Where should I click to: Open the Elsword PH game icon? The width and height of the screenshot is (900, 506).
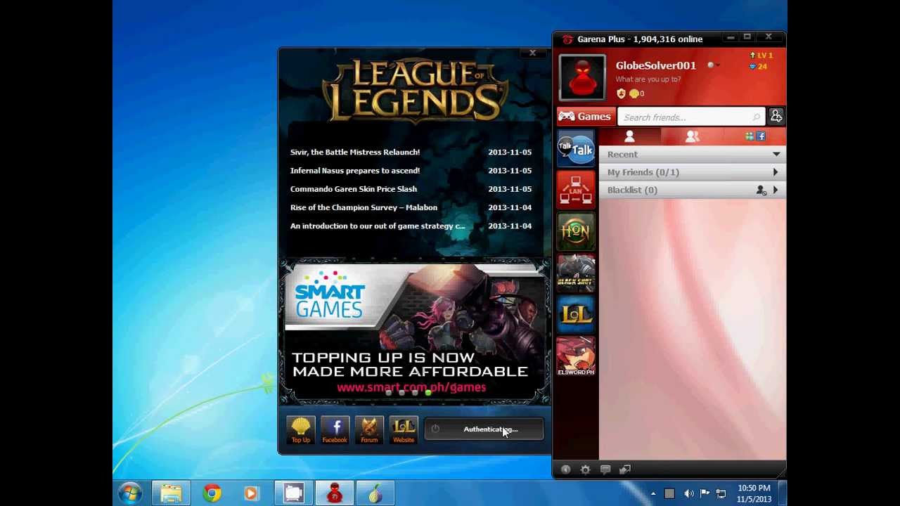pos(576,356)
